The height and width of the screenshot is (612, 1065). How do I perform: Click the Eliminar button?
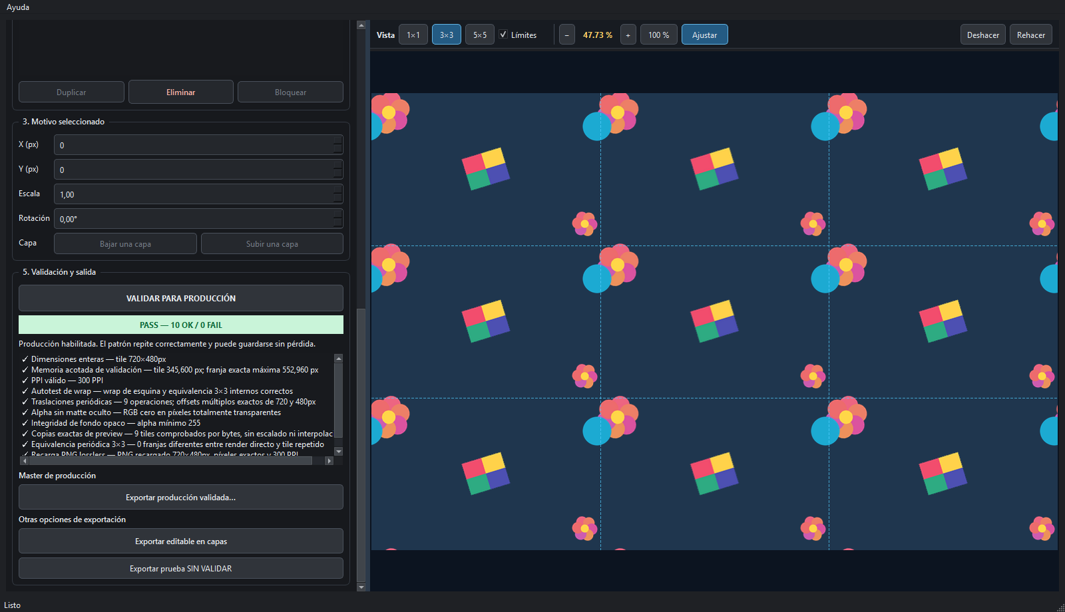181,92
